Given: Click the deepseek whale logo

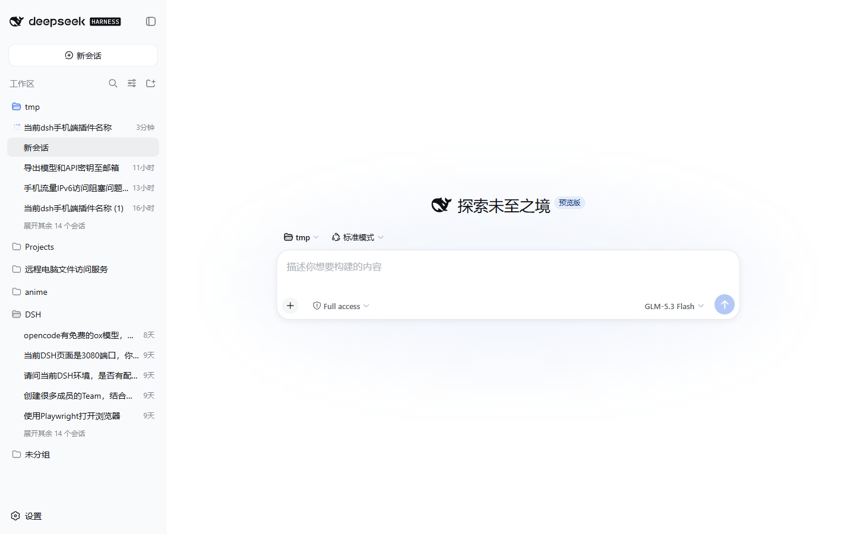Looking at the screenshot, I should (17, 21).
